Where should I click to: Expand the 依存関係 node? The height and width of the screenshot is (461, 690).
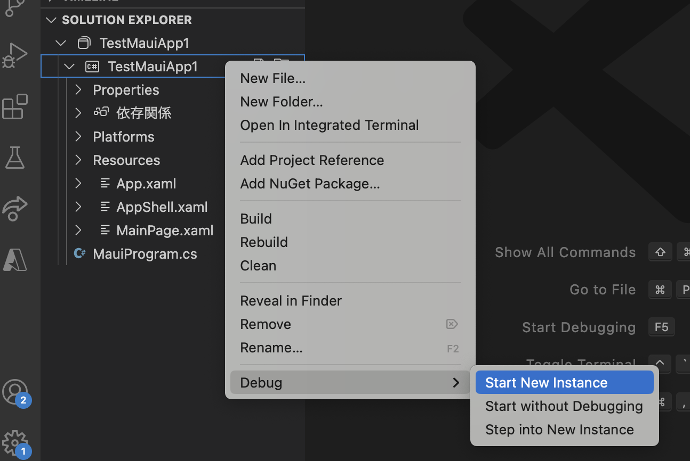tap(78, 113)
